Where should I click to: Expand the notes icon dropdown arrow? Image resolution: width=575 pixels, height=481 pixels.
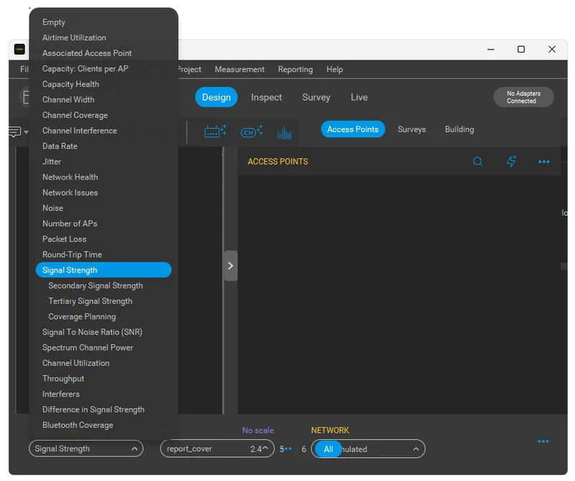pos(26,132)
